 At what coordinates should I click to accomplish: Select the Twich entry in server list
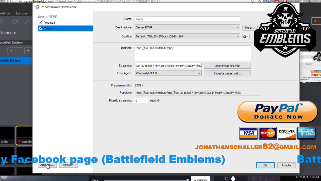click(x=65, y=28)
